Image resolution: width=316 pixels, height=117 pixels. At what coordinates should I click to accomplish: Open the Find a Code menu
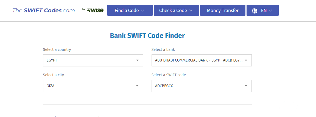(x=130, y=10)
